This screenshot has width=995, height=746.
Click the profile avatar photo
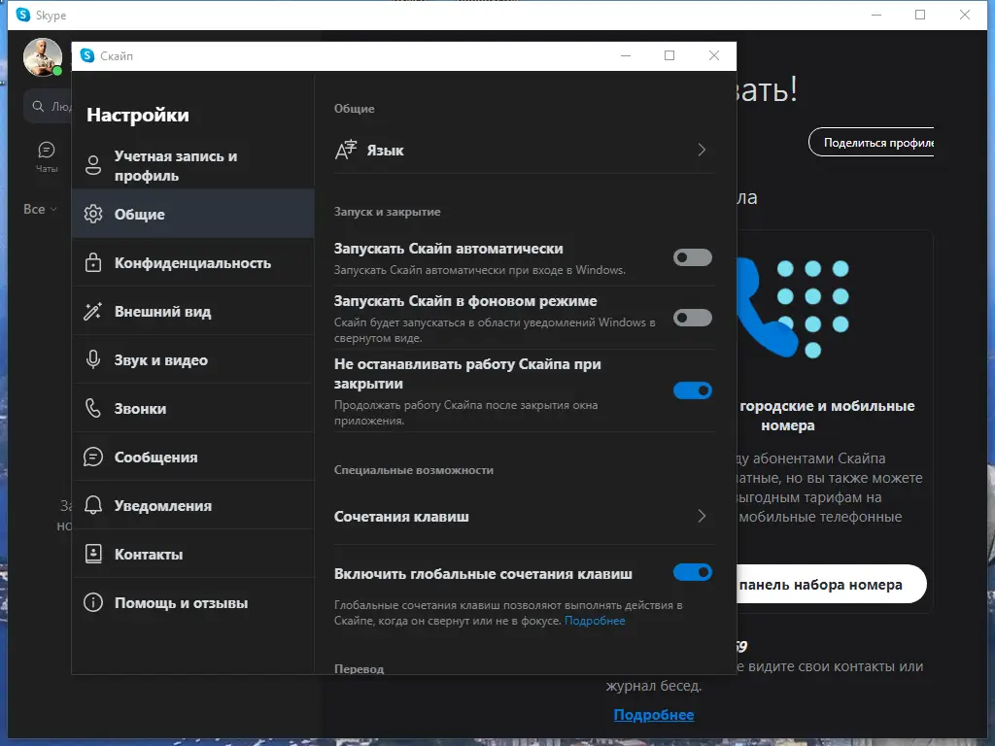pos(43,57)
